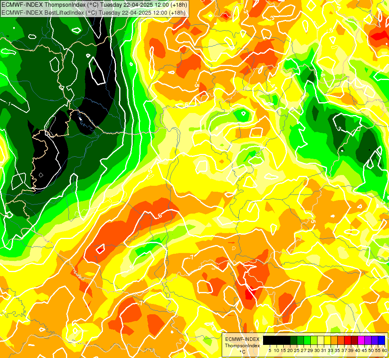The width and height of the screenshot is (389, 358).
Task: Click the ThompsonIndex title line at top
Action: [x=94, y=5]
